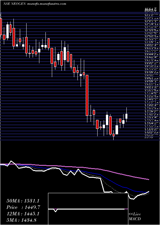Click the NSE NEOGEN chart title text
Image resolution: width=160 pixels, height=225 pixels.
(14, 4)
